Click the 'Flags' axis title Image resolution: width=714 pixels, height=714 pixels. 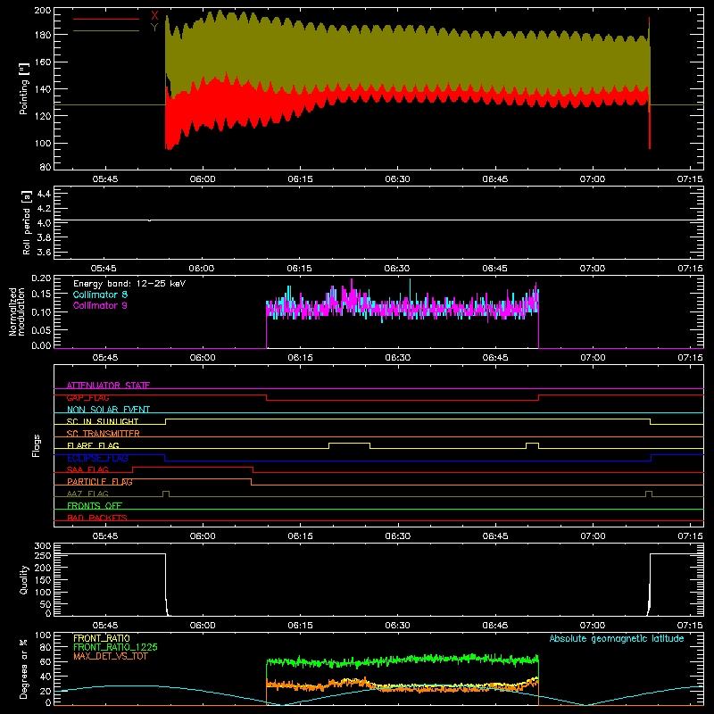click(x=36, y=445)
